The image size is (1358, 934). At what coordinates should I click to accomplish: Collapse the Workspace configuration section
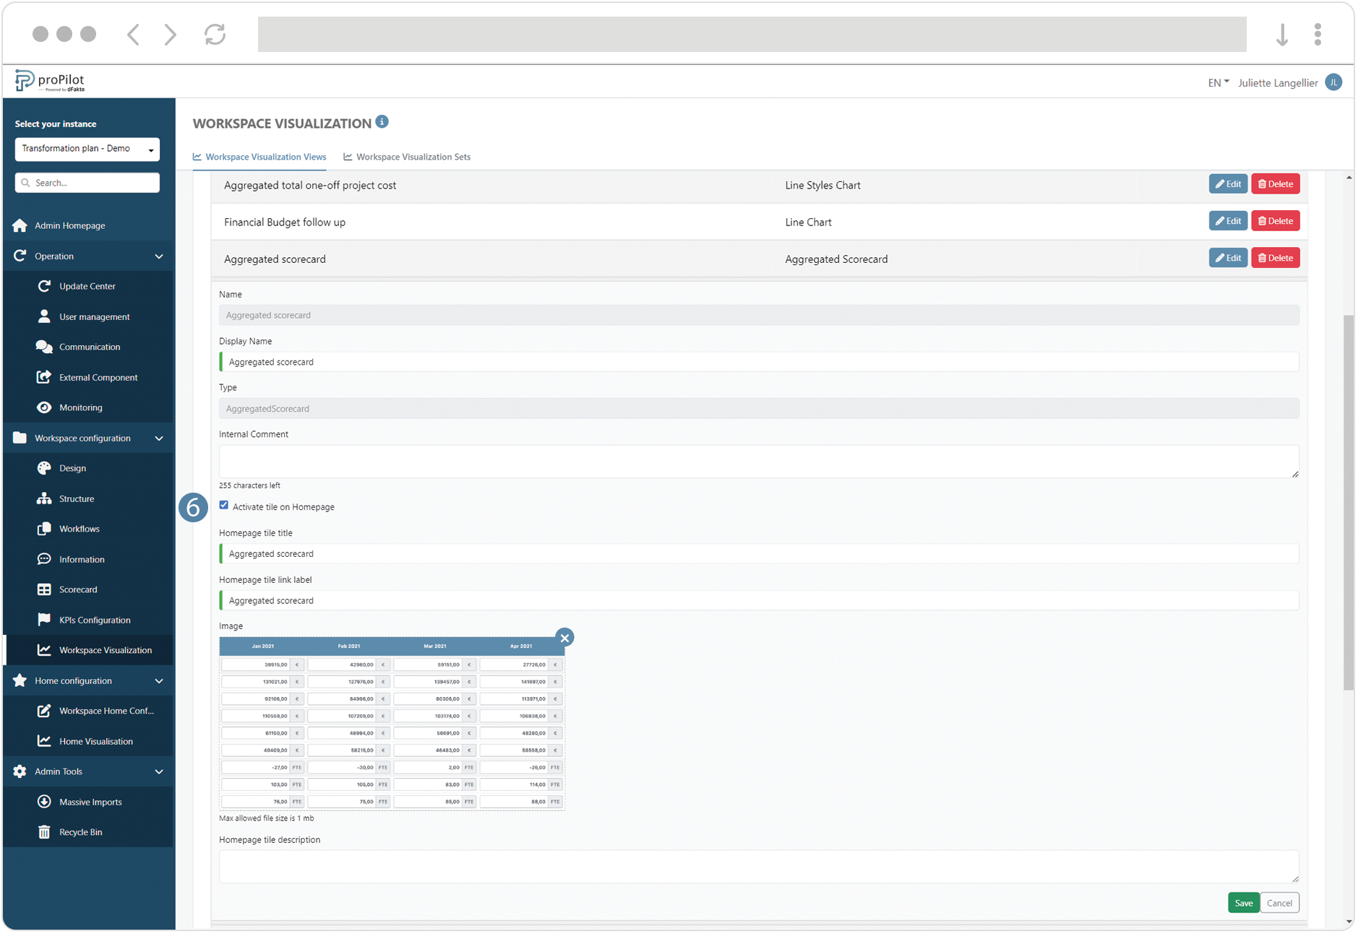[159, 438]
